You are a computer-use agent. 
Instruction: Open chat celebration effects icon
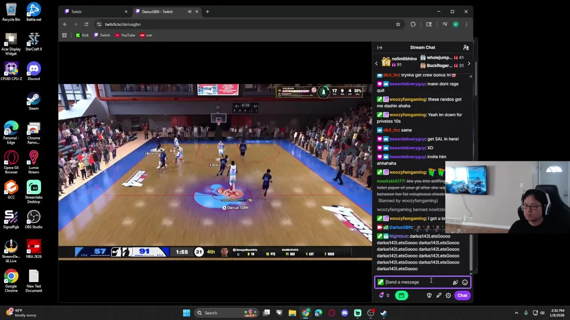(455, 282)
